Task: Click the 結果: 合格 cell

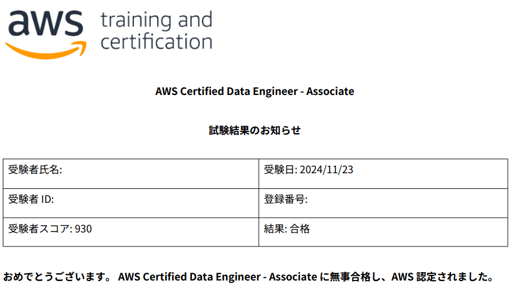Action: [383, 232]
